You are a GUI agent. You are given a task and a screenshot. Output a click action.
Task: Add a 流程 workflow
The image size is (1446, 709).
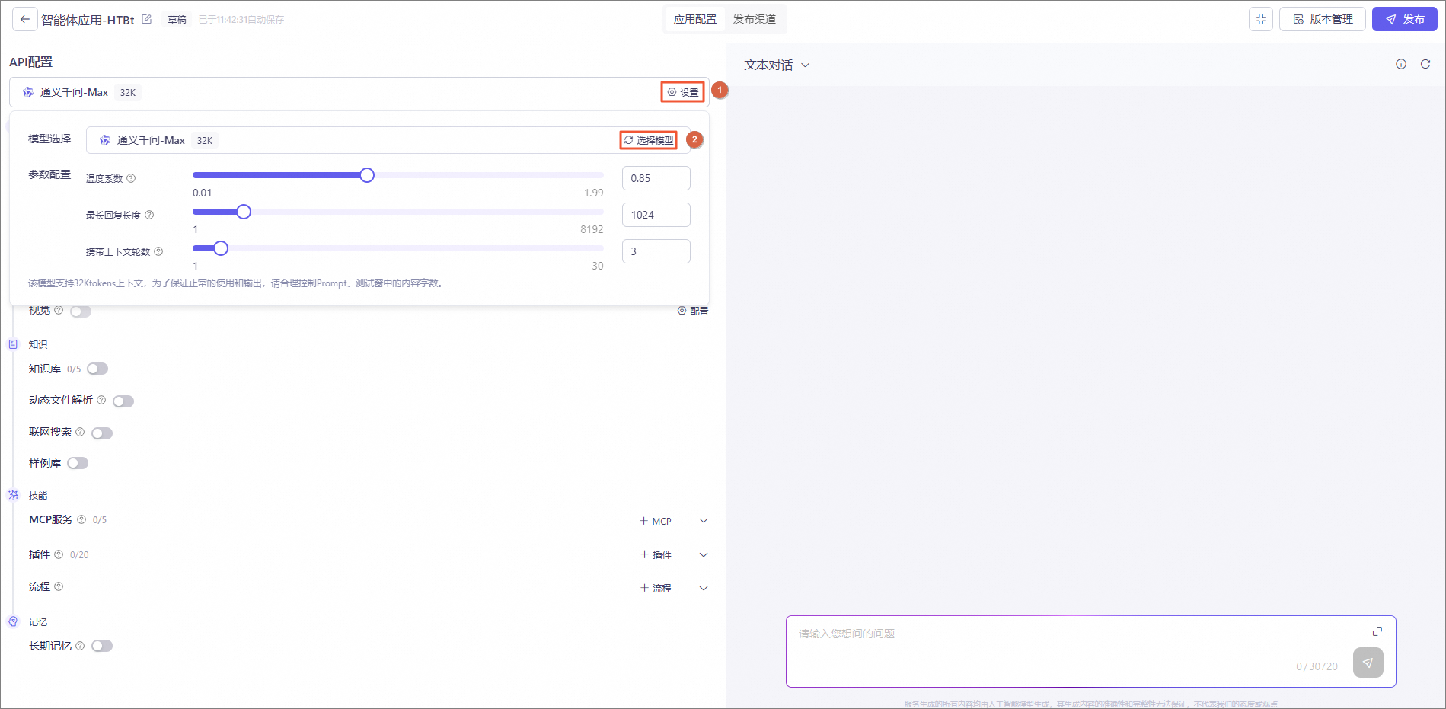(656, 588)
